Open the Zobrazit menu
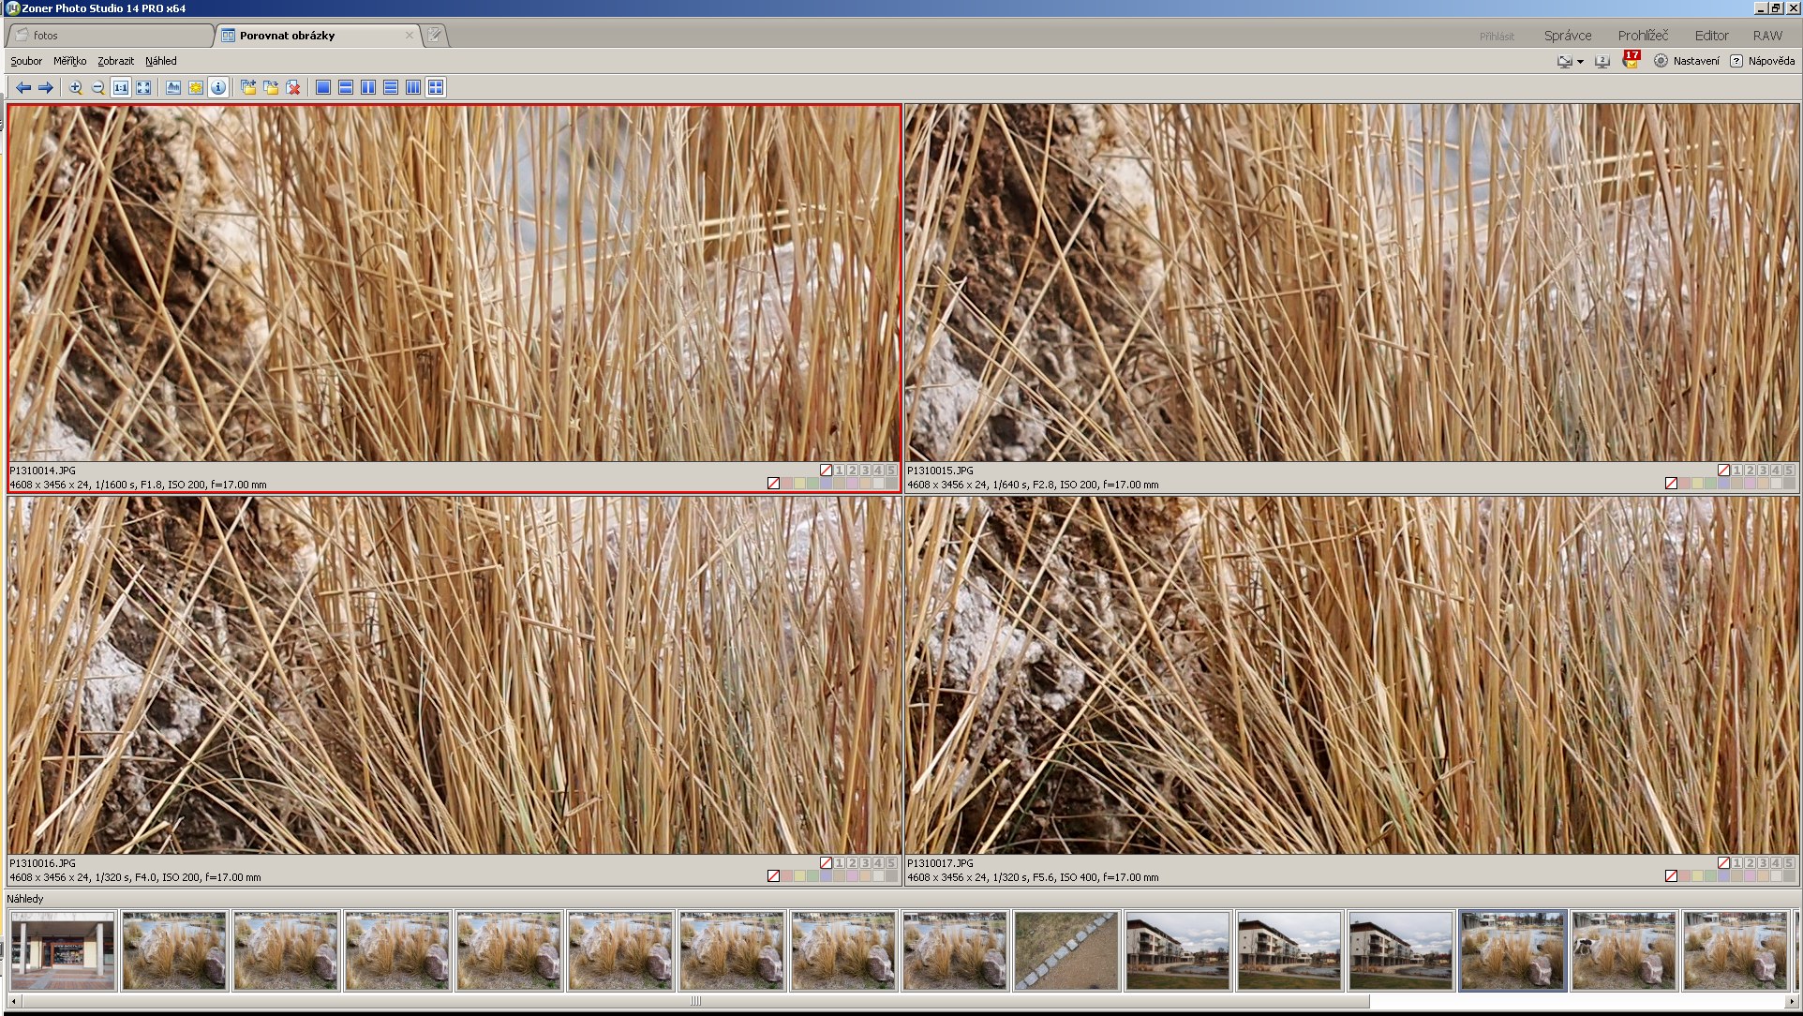Screen dimensions: 1803x1016 pos(115,61)
